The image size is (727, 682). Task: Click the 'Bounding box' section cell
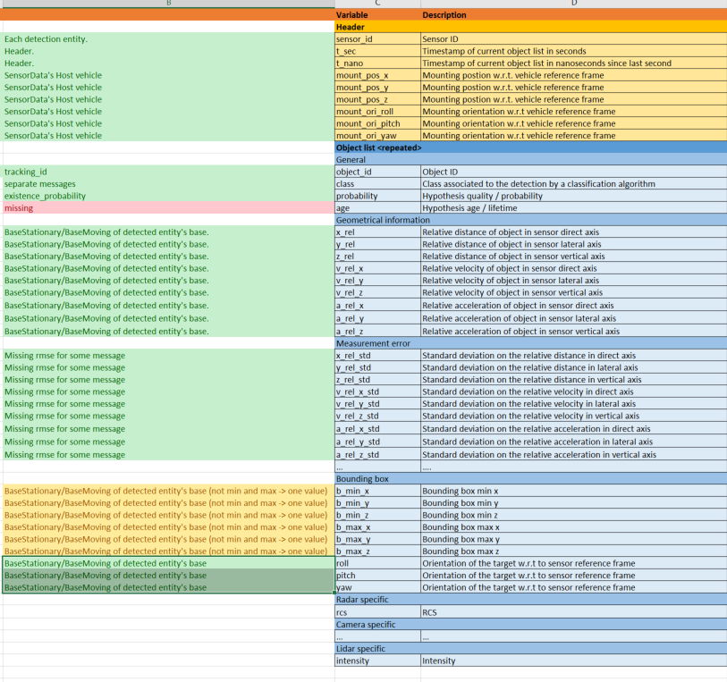[x=531, y=478]
